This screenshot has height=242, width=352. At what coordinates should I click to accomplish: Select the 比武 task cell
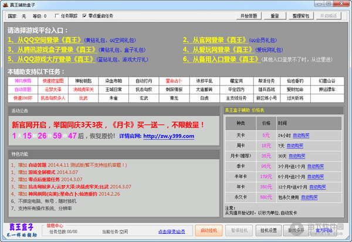pos(83,98)
